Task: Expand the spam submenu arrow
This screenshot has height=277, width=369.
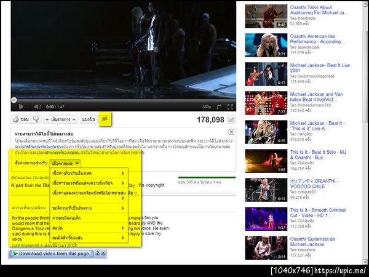Action: pos(123,228)
